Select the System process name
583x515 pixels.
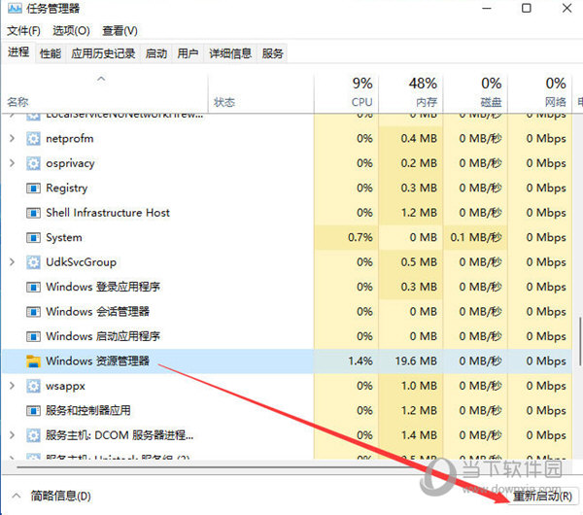(64, 238)
